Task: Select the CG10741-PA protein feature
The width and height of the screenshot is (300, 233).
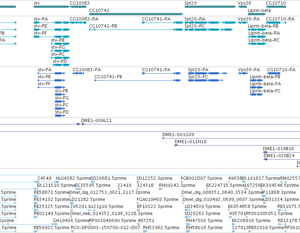Action: coord(161,73)
